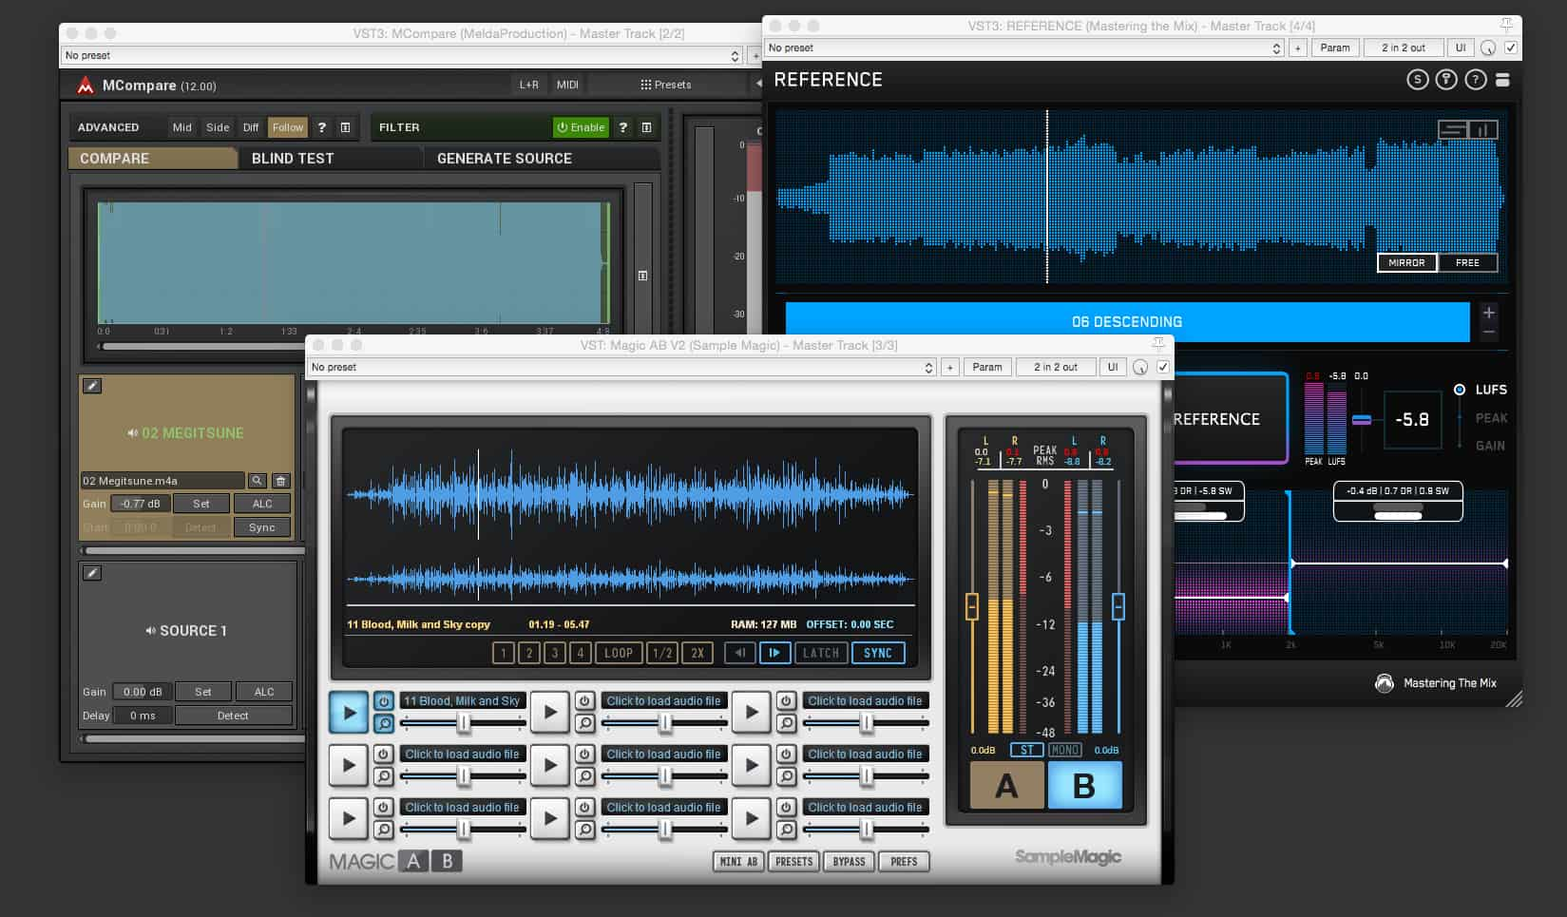Select the LUFS radio option in REFERENCE
Image resolution: width=1567 pixels, height=917 pixels.
click(1460, 390)
